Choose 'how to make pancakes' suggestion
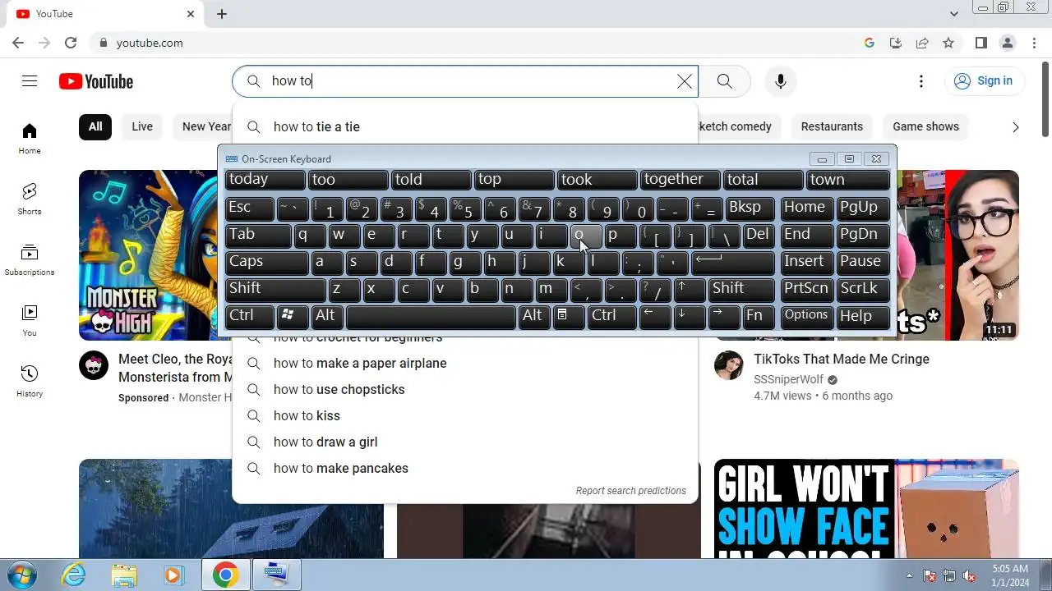1052x591 pixels. 465,468
